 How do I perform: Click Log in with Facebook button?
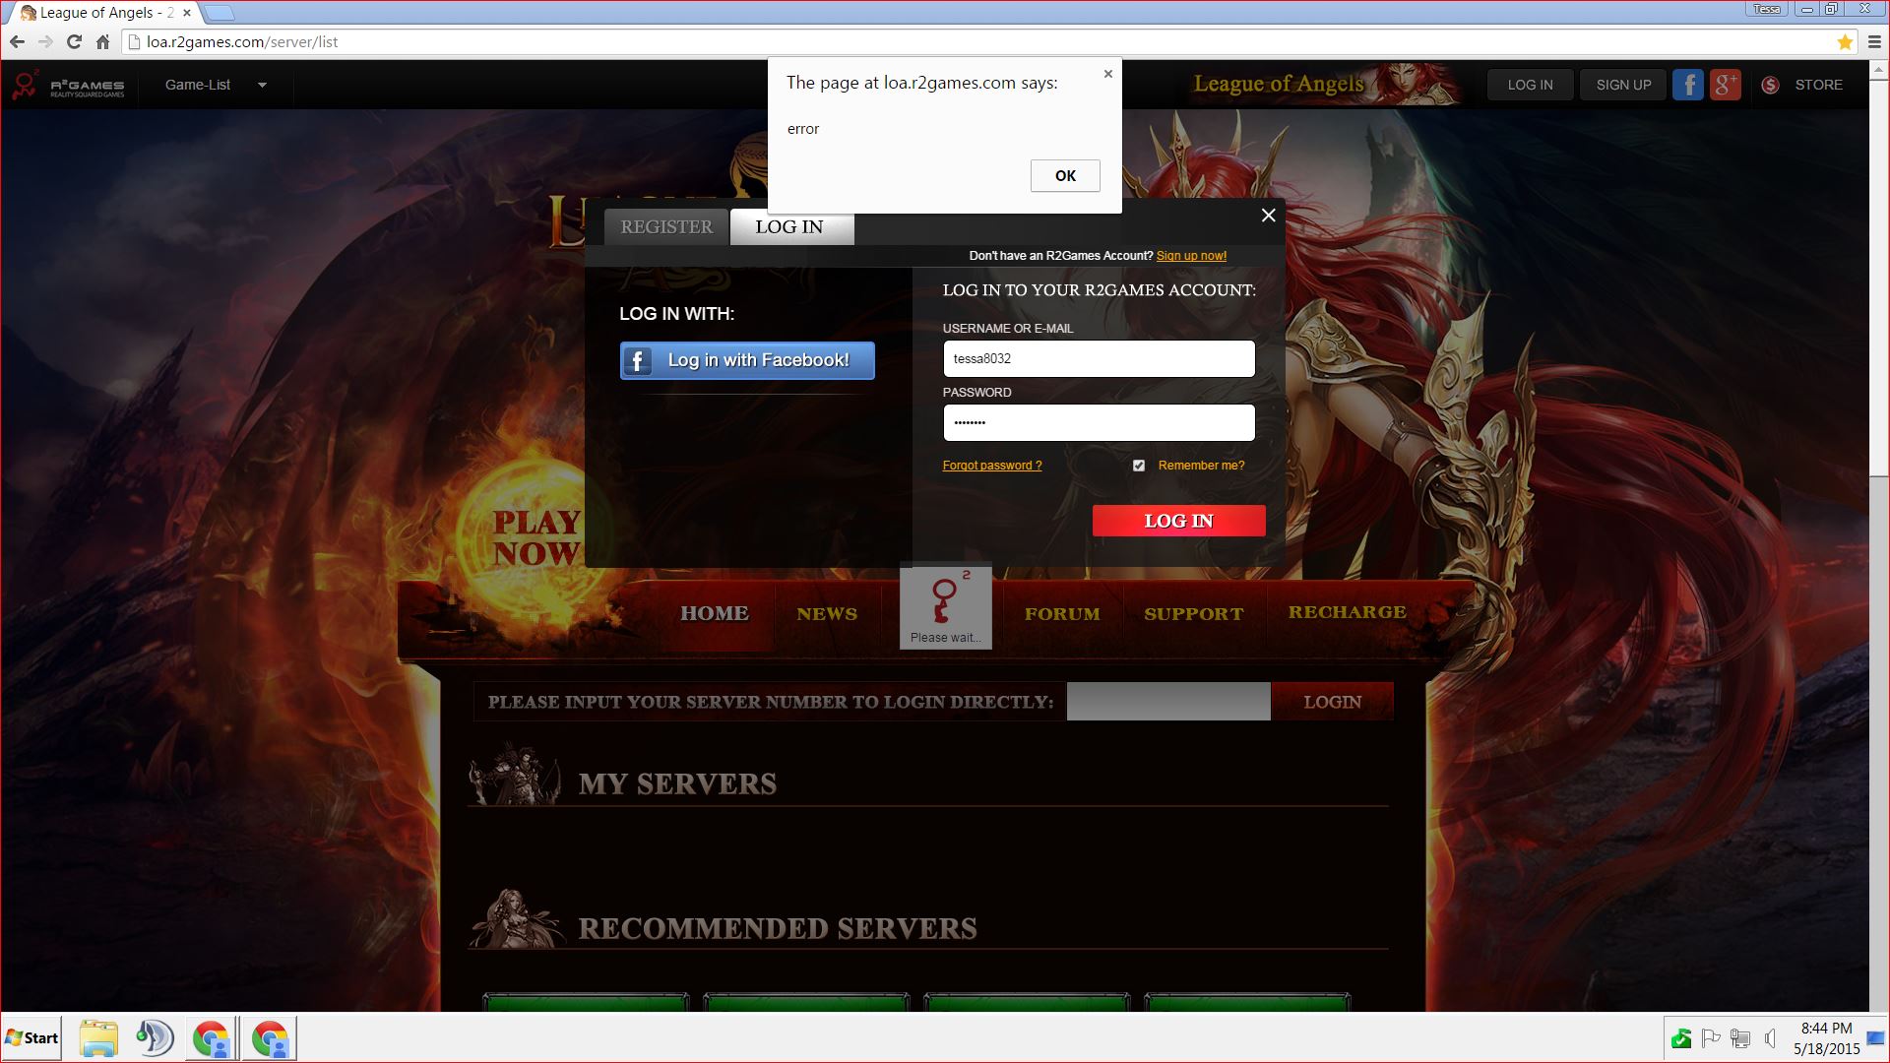coord(747,360)
